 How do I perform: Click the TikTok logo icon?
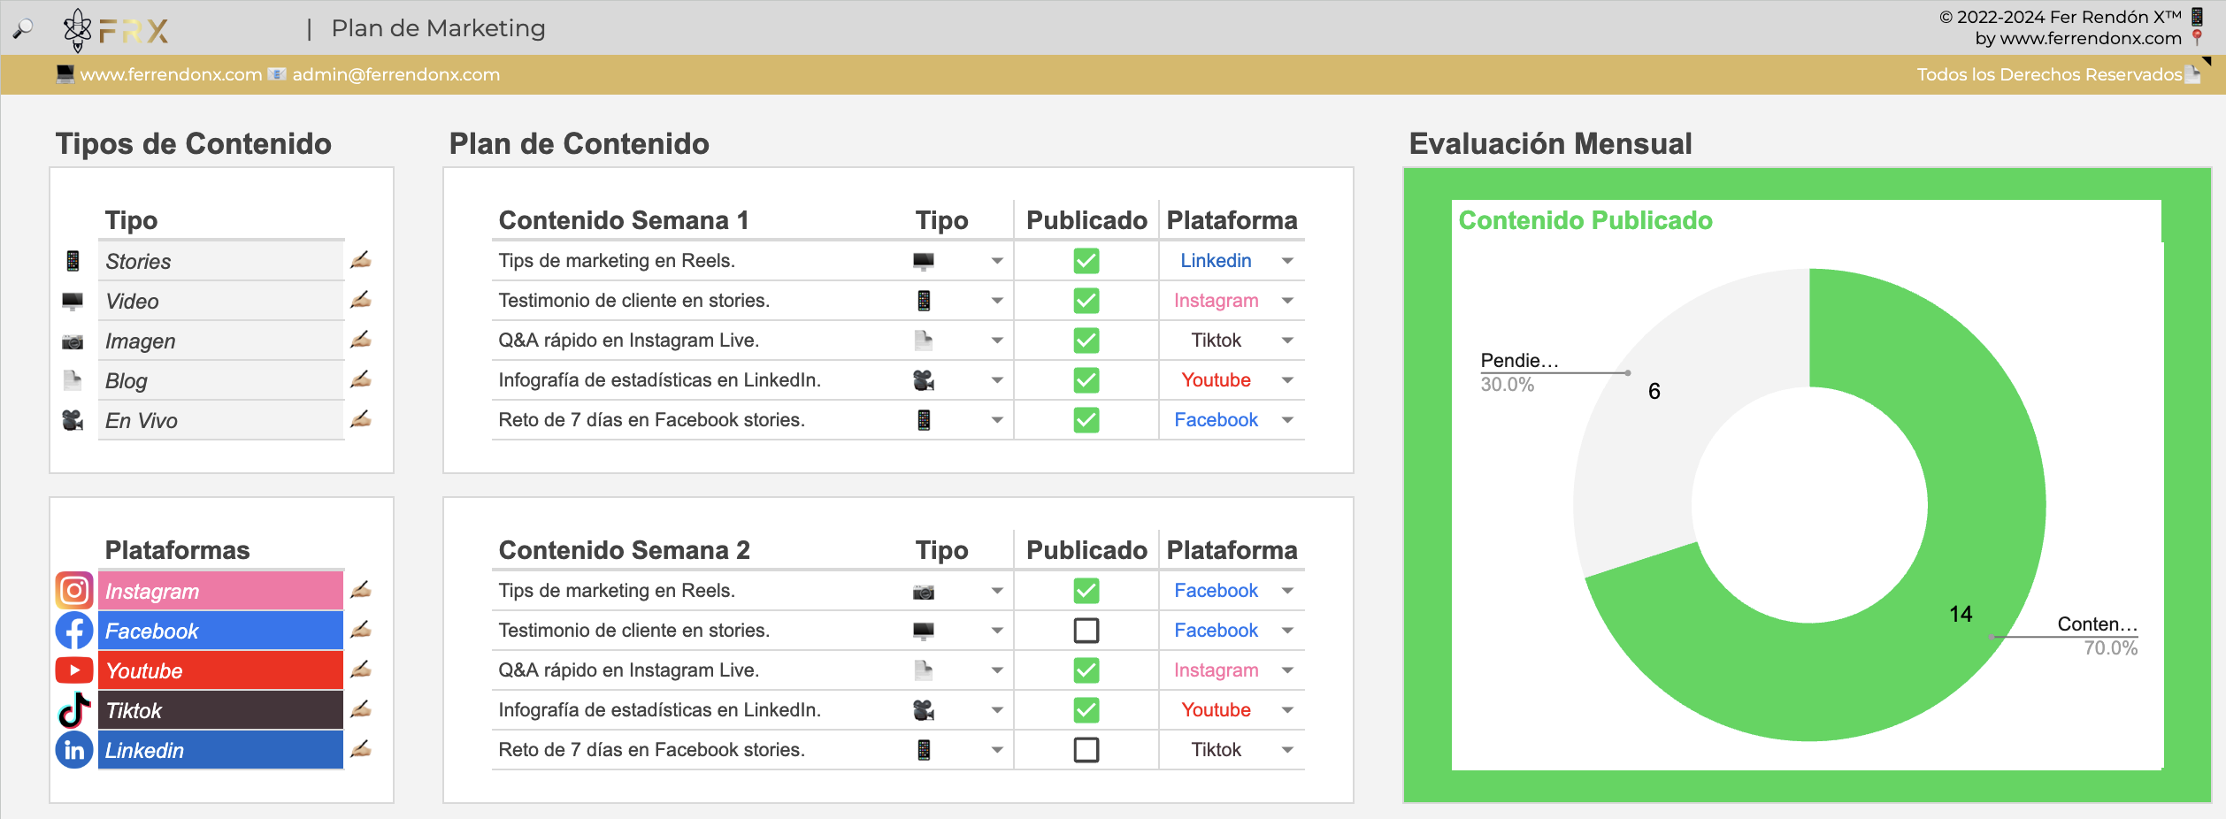74,710
